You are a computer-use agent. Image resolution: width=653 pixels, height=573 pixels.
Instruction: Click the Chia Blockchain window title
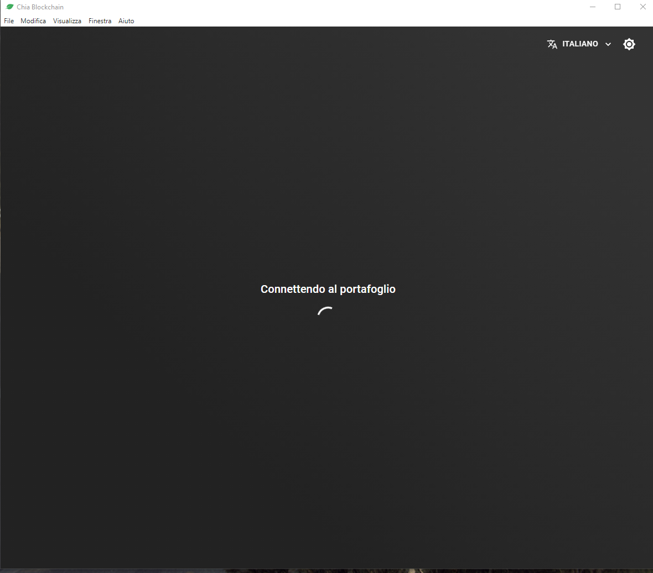click(40, 7)
